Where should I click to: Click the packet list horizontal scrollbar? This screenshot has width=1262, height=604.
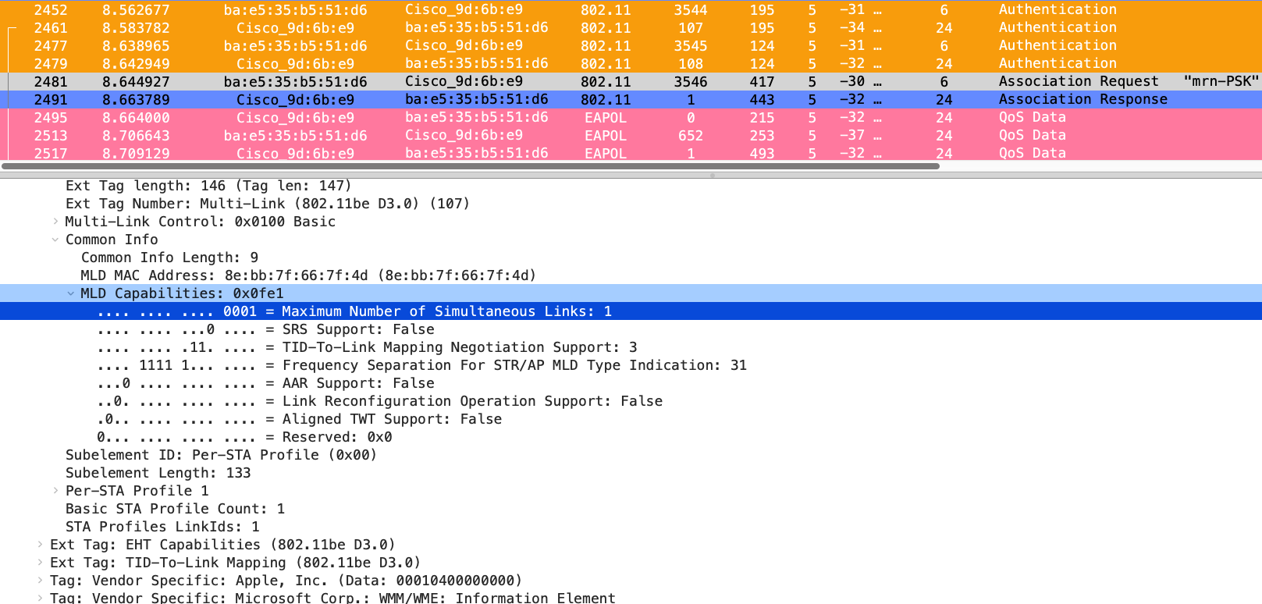click(x=470, y=166)
